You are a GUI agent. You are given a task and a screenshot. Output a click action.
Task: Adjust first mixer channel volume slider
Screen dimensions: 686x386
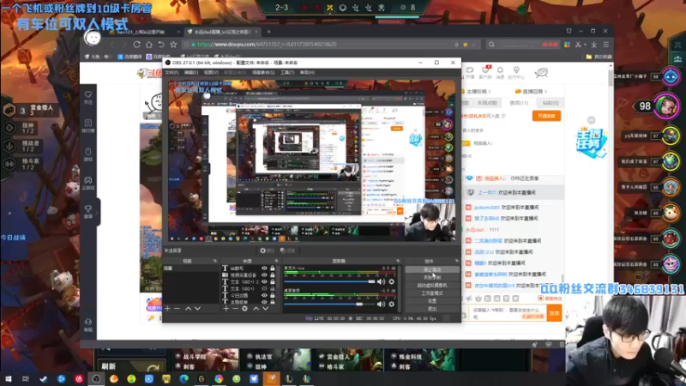pos(330,281)
